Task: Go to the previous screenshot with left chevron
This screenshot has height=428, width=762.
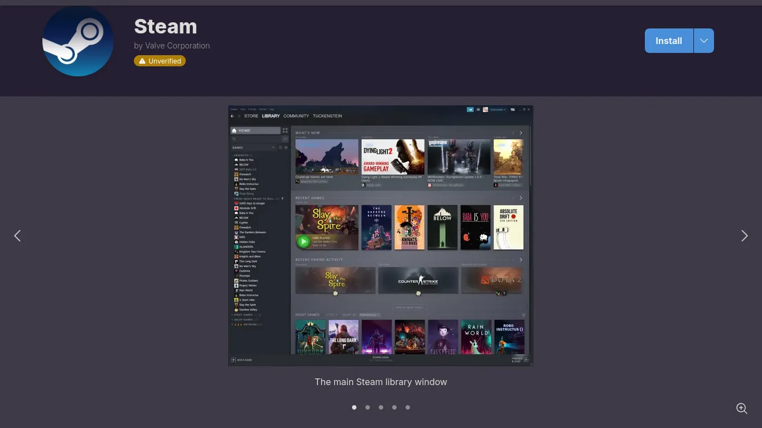Action: [17, 236]
